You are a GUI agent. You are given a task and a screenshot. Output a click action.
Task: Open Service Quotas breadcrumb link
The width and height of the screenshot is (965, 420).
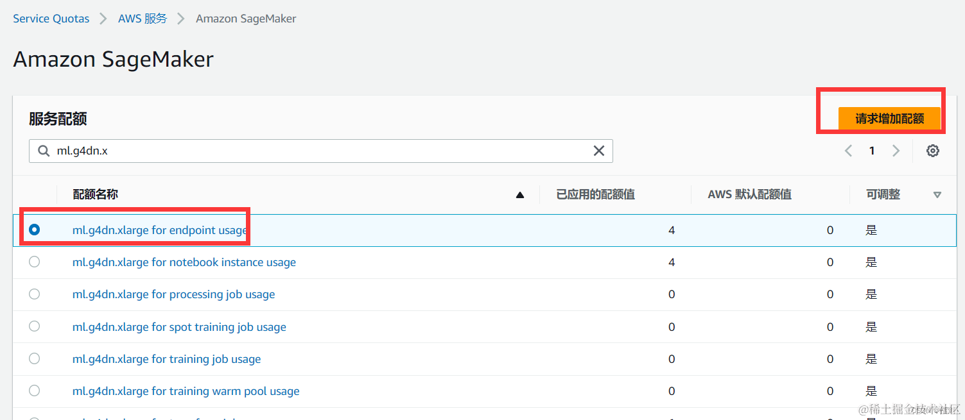[51, 19]
